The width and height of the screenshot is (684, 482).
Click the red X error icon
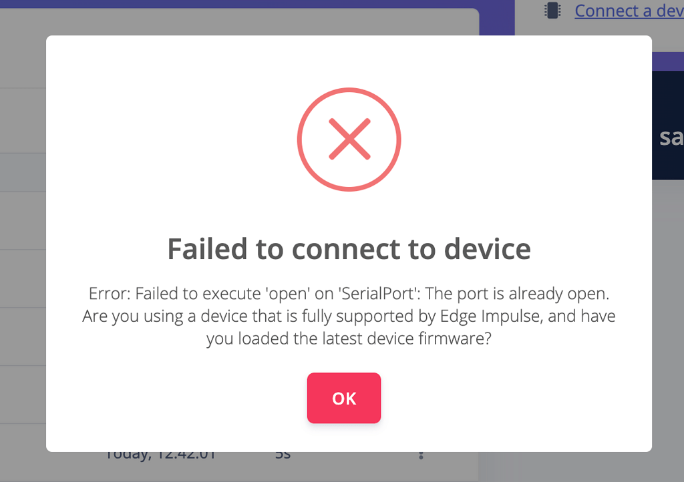pos(349,140)
